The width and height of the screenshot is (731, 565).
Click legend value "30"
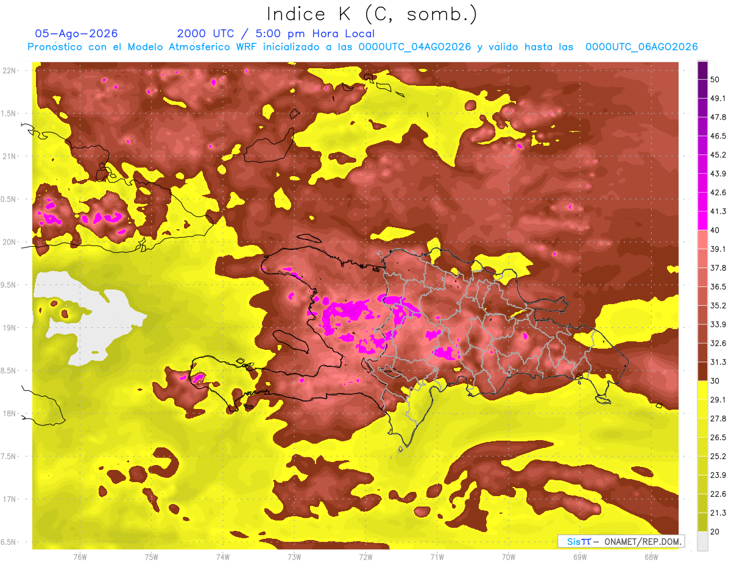click(715, 381)
